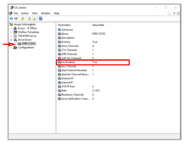Click the Up one level folder icon
The height and width of the screenshot is (144, 189).
tap(23, 18)
